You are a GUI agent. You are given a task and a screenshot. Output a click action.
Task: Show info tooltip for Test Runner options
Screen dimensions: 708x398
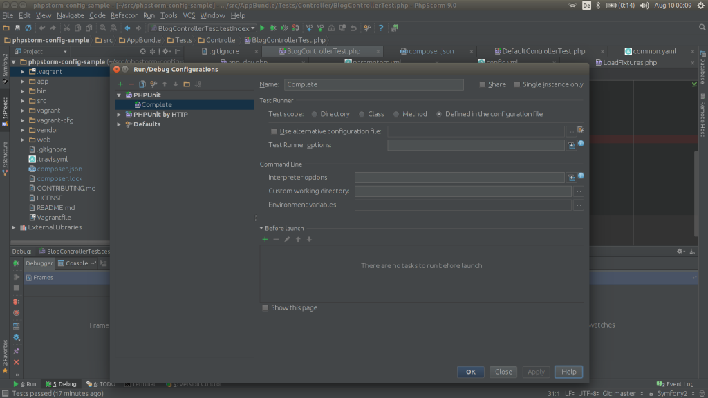coord(581,144)
